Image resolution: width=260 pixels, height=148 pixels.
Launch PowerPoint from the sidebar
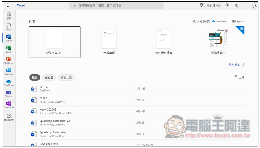(9, 60)
